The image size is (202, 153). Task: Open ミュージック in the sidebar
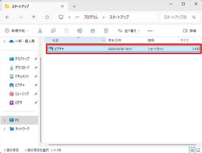coord(19,94)
